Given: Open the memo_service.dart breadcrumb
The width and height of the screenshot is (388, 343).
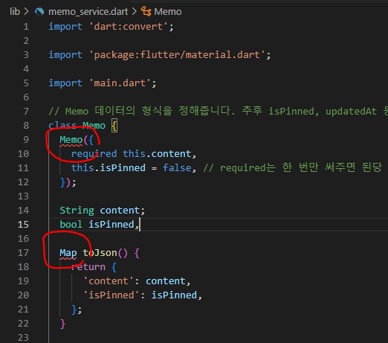Looking at the screenshot, I should click(x=88, y=12).
